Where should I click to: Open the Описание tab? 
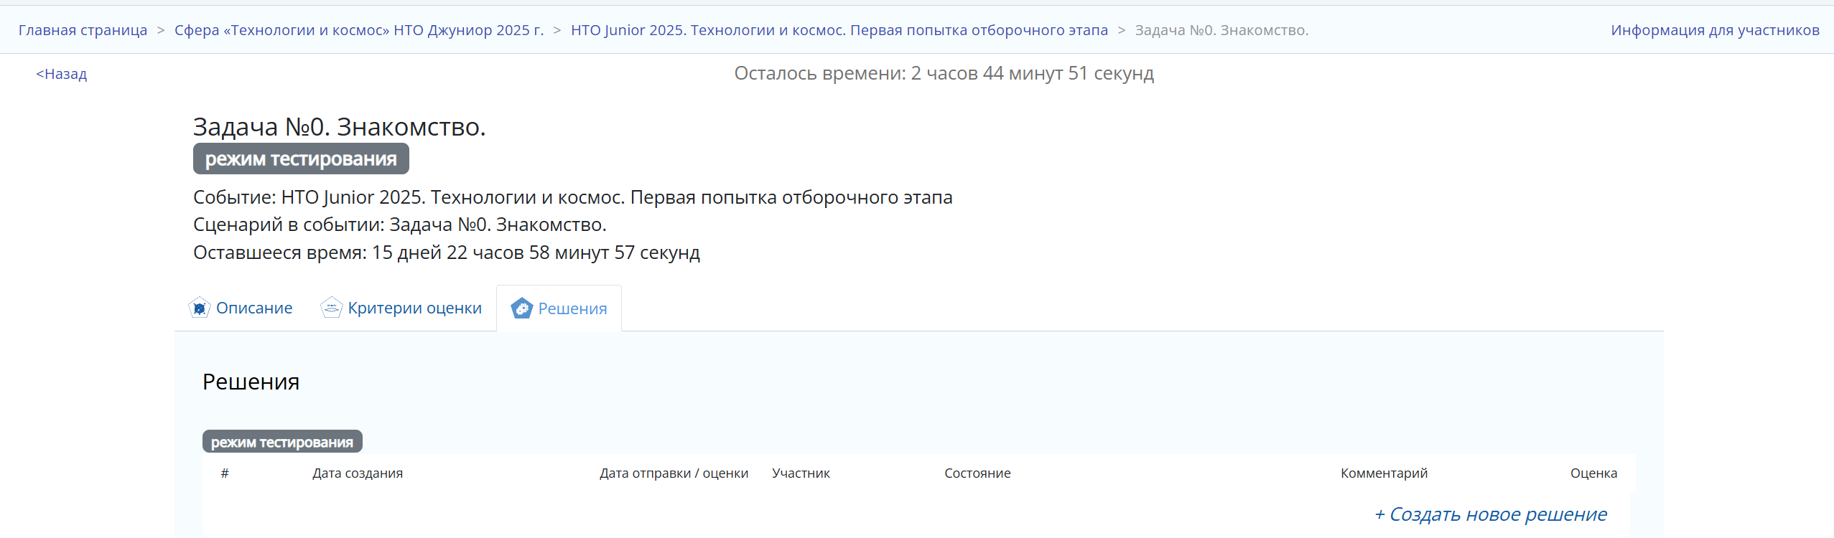(254, 308)
